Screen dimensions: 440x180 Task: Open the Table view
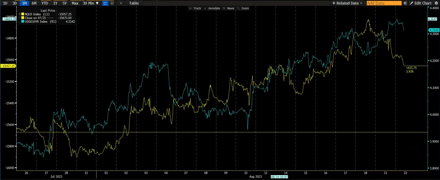pos(134,3)
